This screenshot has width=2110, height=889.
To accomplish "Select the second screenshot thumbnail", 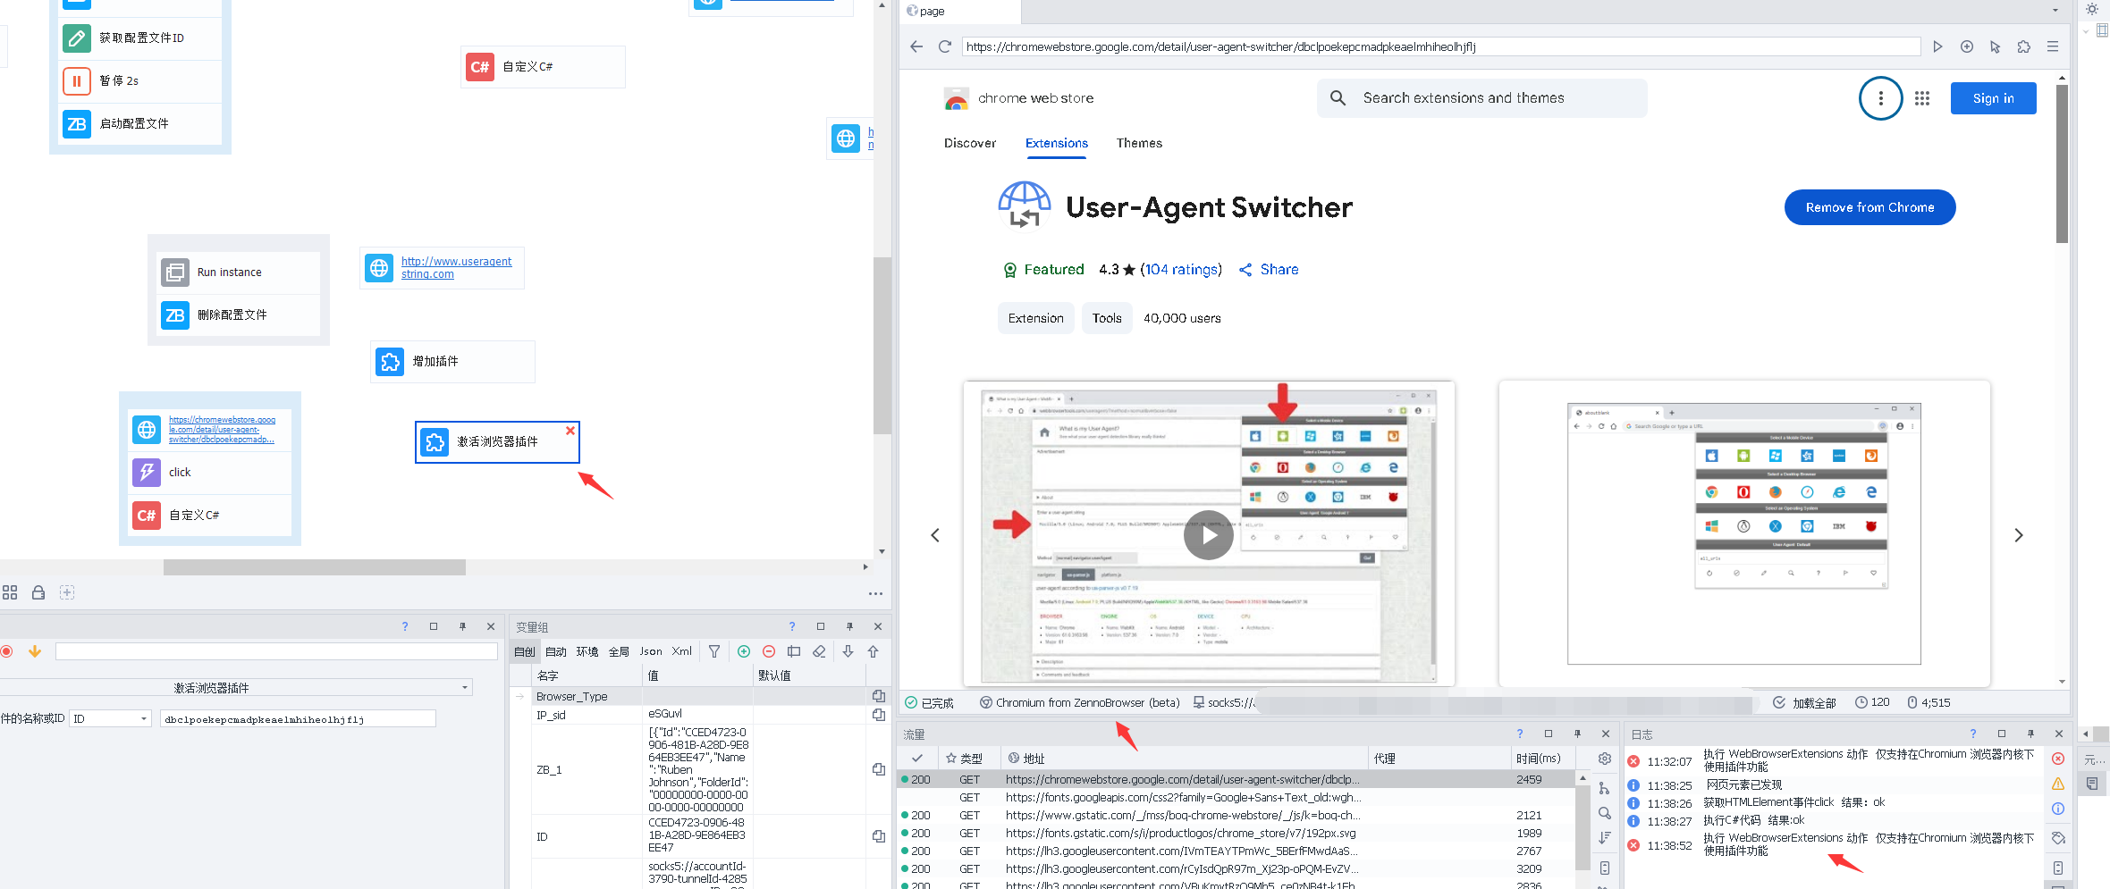I will [x=1744, y=533].
